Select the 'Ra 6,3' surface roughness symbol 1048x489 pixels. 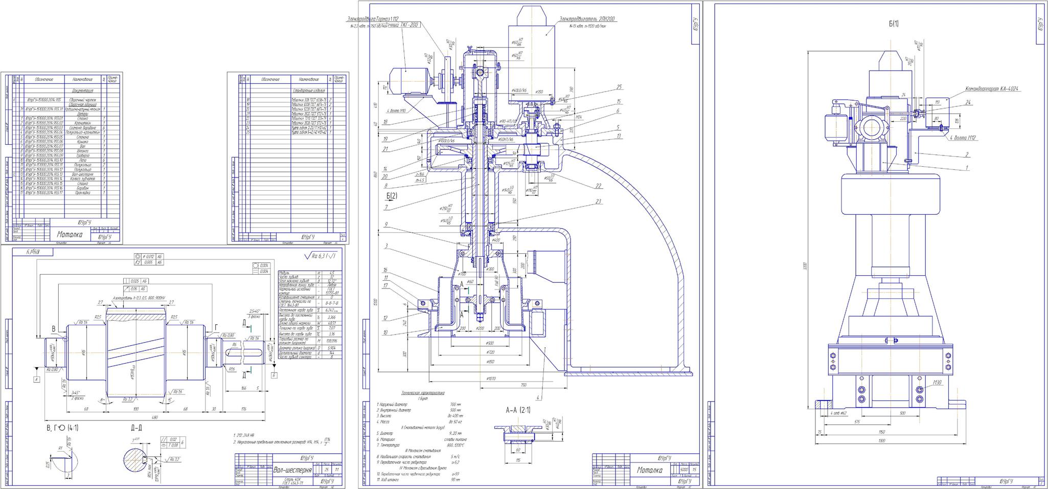point(321,256)
